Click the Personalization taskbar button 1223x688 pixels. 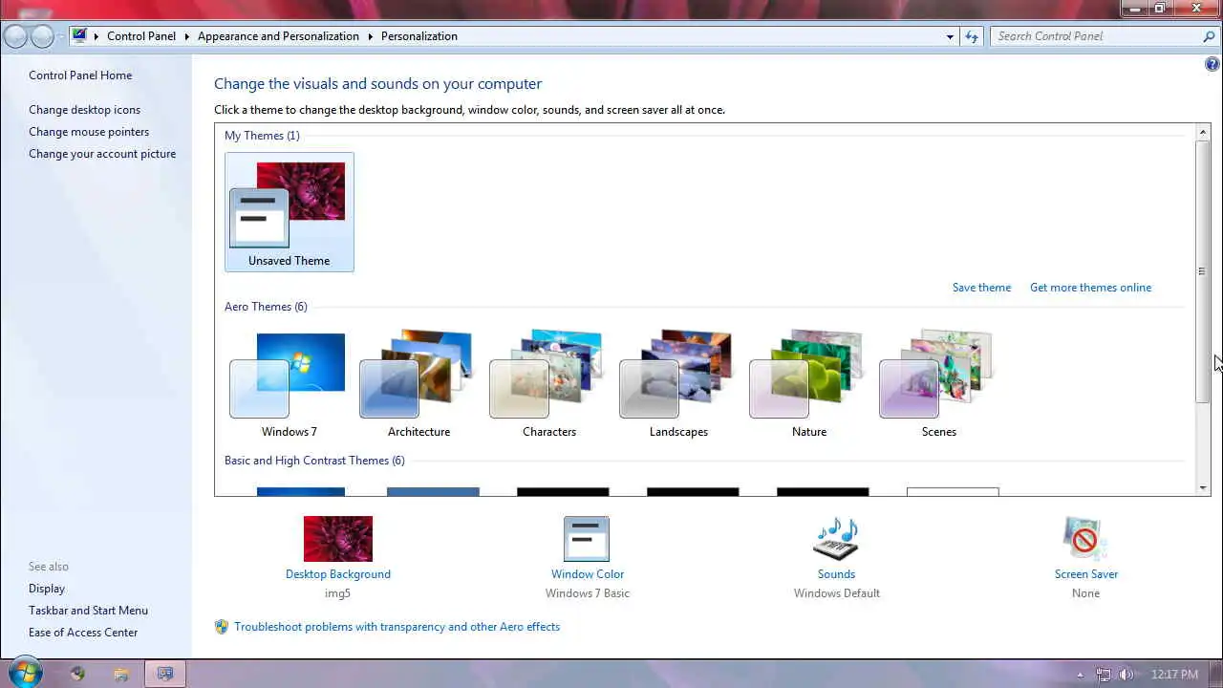pyautogui.click(x=165, y=674)
